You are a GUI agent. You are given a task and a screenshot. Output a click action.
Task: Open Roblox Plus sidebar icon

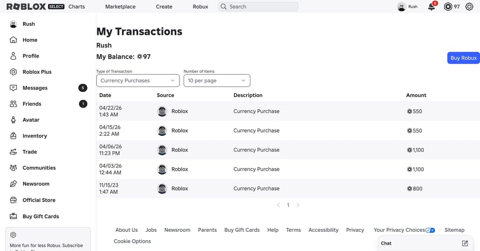[x=13, y=72]
